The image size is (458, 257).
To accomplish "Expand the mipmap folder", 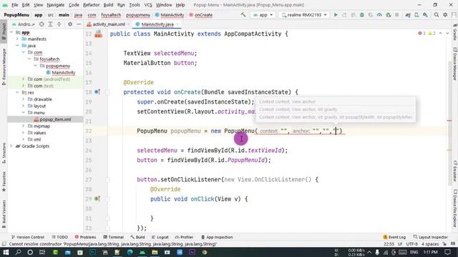I will tap(24, 126).
